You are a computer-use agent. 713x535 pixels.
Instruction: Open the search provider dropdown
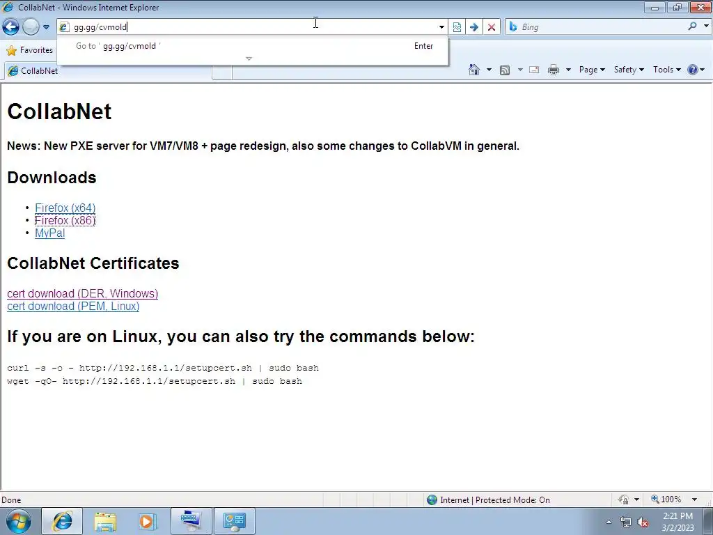coord(706,26)
